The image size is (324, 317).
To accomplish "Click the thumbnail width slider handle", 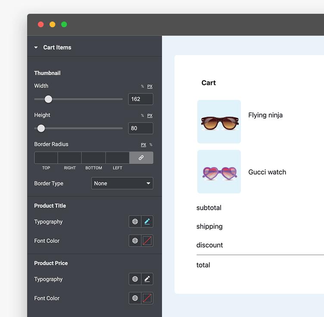I will 48,99.
